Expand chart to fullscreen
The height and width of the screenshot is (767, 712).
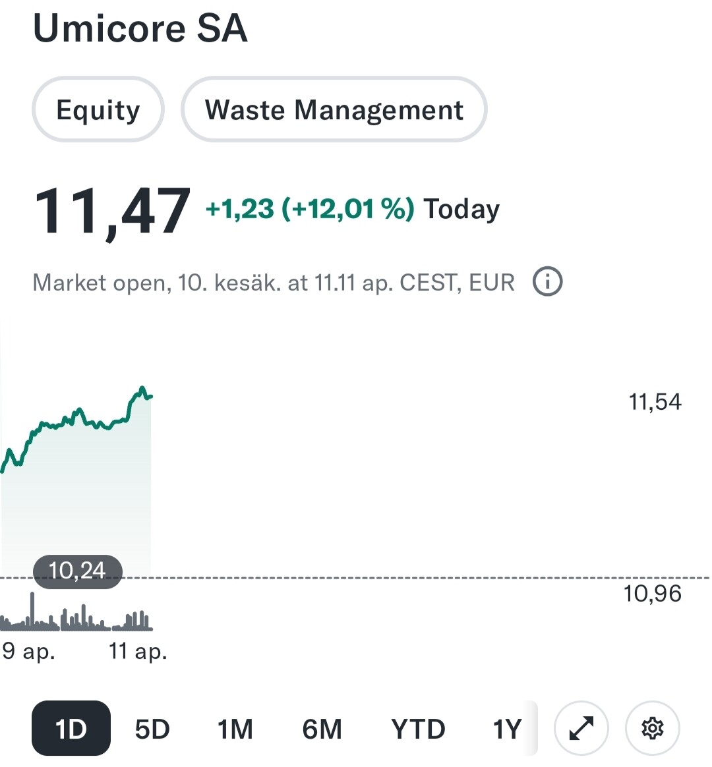pos(581,728)
